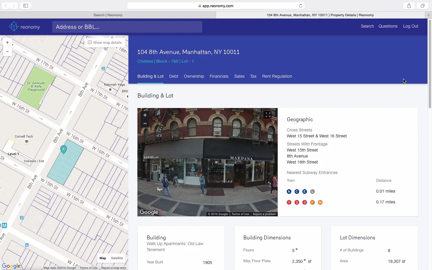
Task: Select the Building & Lot tab
Action: [x=150, y=76]
